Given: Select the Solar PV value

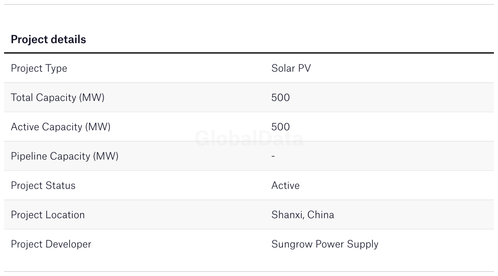Looking at the screenshot, I should (x=291, y=68).
